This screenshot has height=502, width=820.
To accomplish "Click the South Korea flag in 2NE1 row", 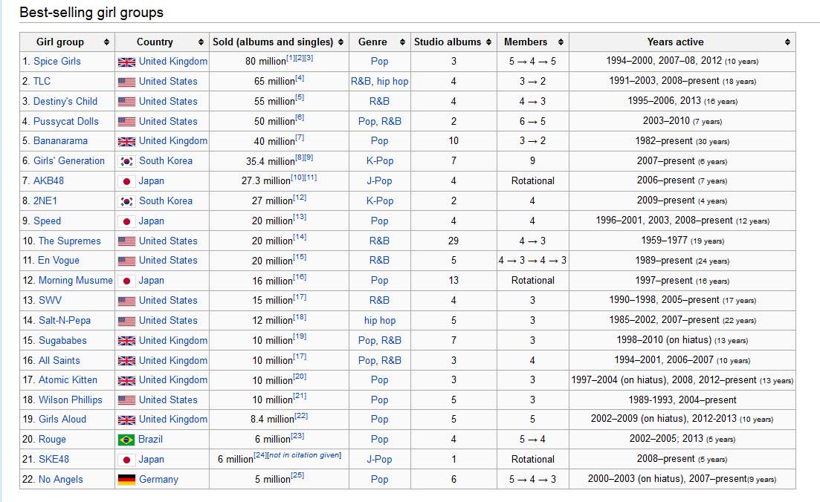I will pos(126,201).
